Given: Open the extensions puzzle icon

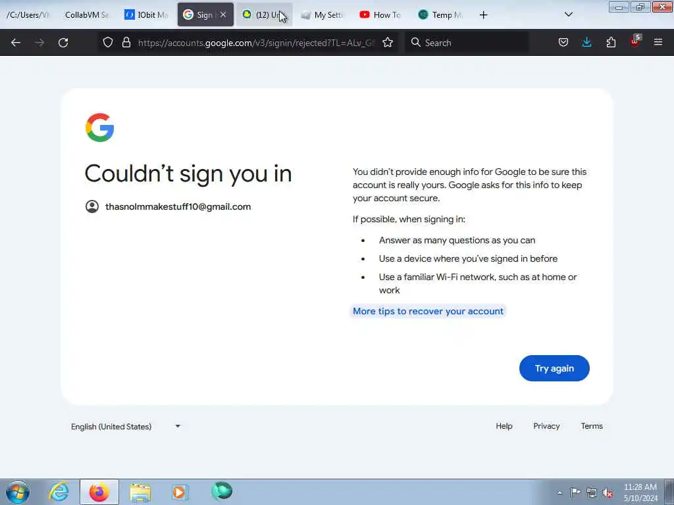Looking at the screenshot, I should (x=611, y=42).
